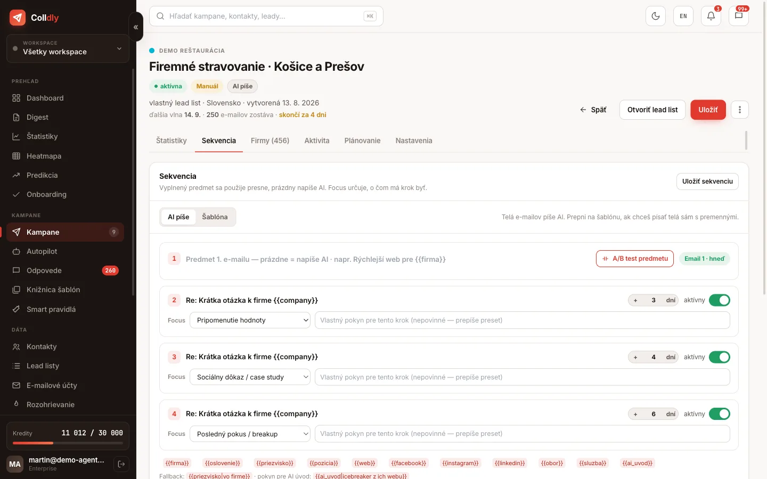This screenshot has height=479, width=767.
Task: Click the Uložiť sekvenciu button
Action: (x=707, y=181)
